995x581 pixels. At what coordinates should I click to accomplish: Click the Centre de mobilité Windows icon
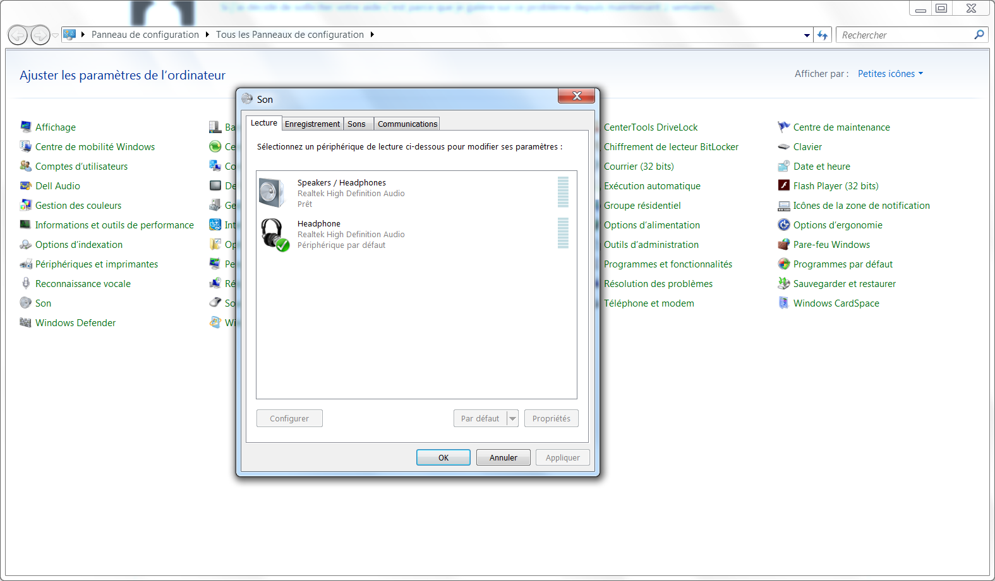(25, 146)
